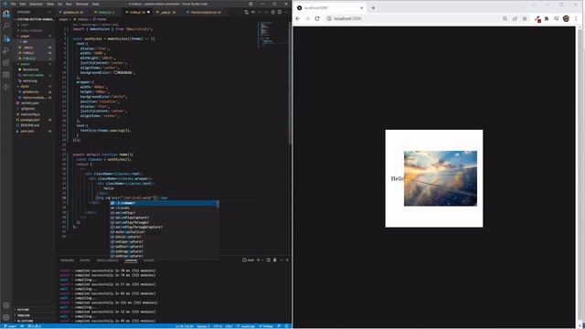This screenshot has height=329, width=585.
Task: Open the Terminal menu
Action: coord(81,4)
